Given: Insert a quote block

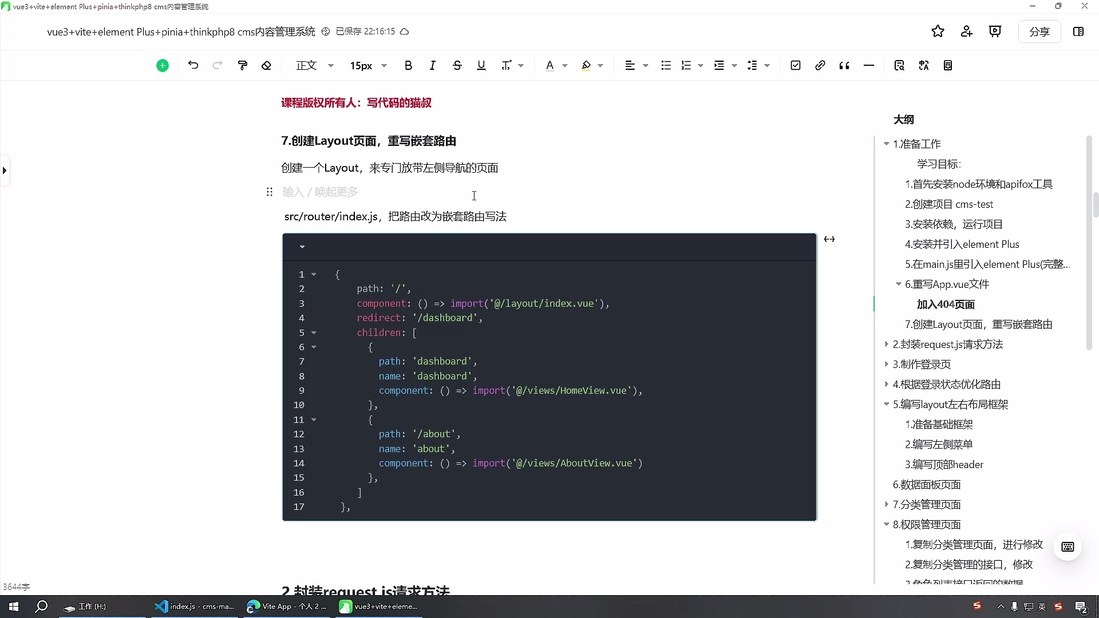Looking at the screenshot, I should point(844,65).
